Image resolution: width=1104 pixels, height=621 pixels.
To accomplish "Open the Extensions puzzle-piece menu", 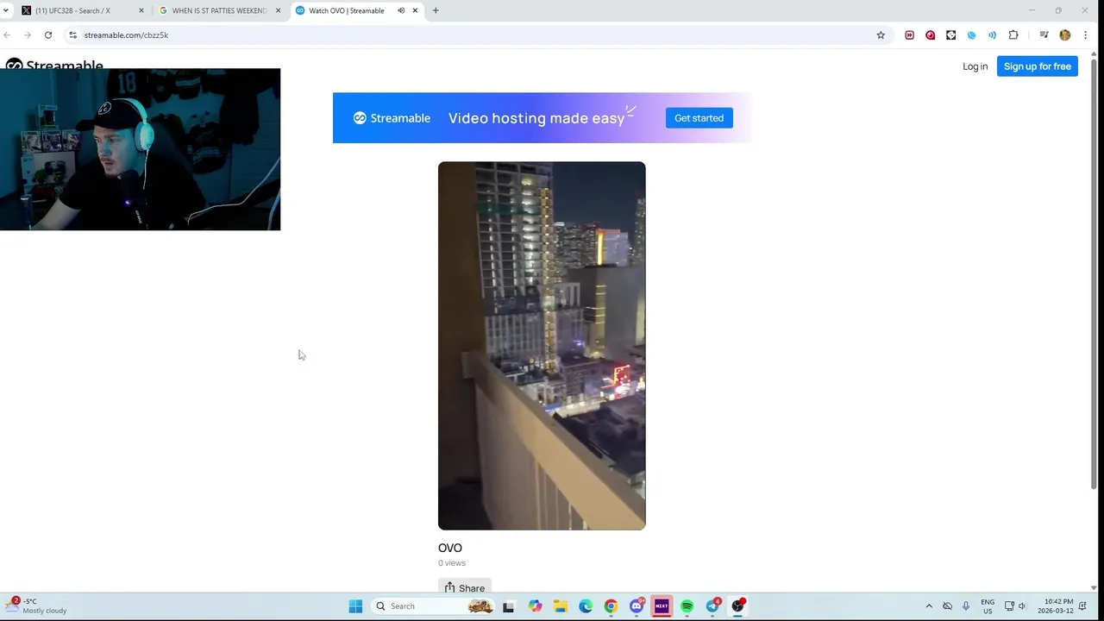I will 1013,35.
